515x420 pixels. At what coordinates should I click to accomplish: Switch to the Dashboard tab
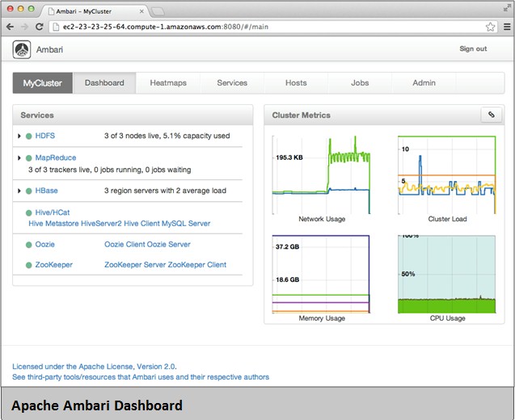pyautogui.click(x=104, y=83)
